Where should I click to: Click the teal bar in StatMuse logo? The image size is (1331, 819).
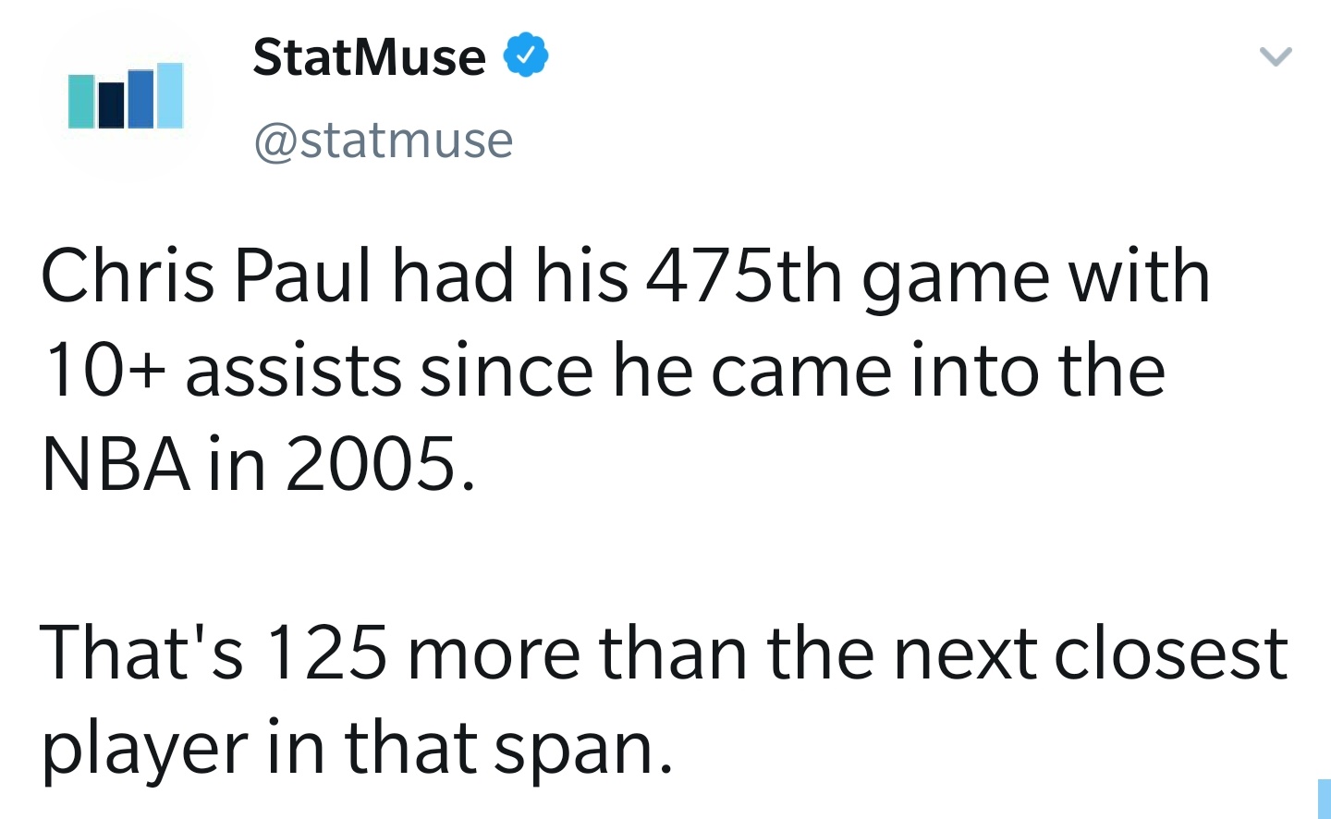(81, 102)
